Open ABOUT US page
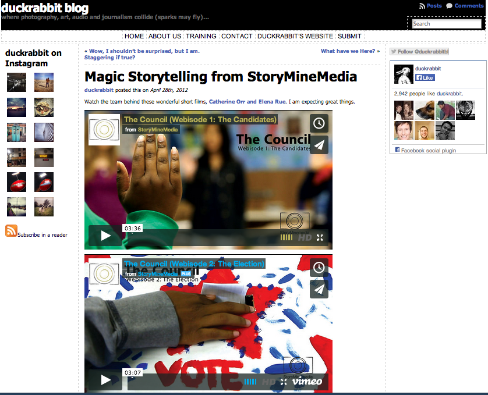488x395 pixels. point(165,36)
